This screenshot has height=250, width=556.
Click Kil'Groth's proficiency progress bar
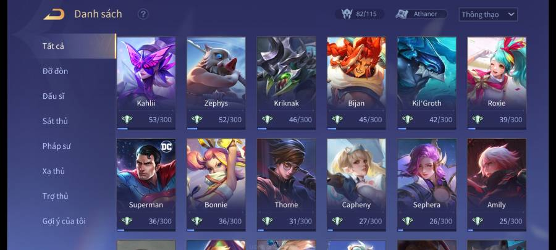[x=426, y=128]
